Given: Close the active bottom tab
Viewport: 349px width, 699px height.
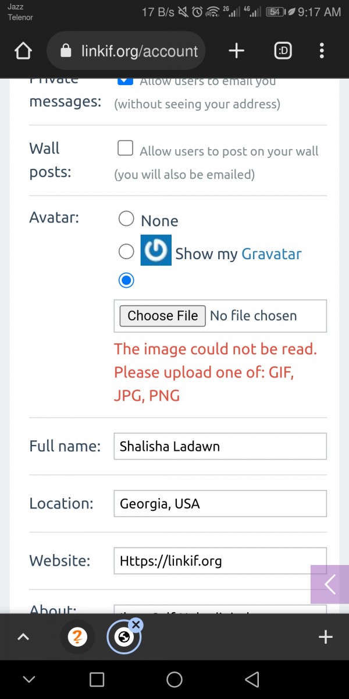Looking at the screenshot, I should pos(136,625).
